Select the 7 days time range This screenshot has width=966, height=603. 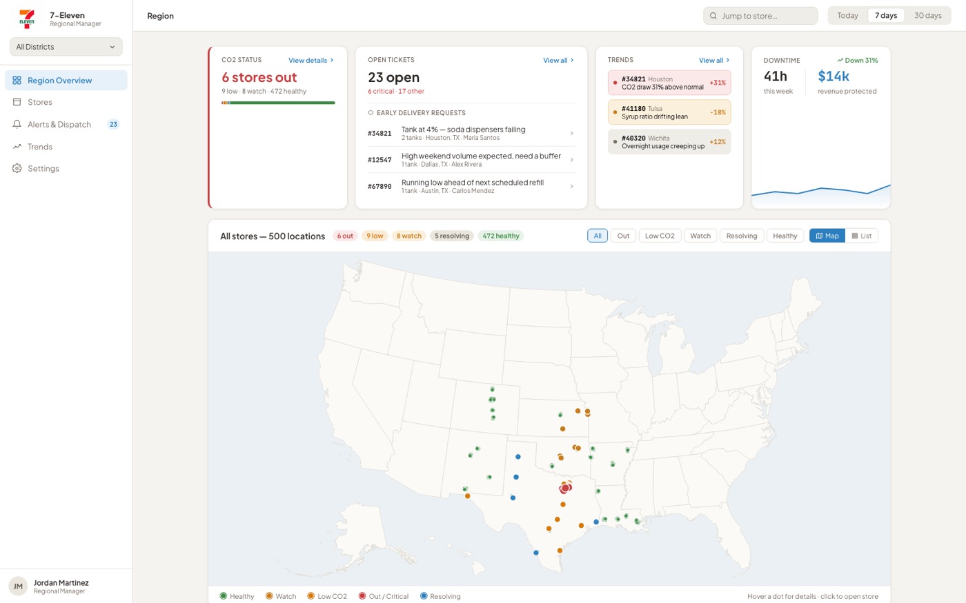[886, 16]
